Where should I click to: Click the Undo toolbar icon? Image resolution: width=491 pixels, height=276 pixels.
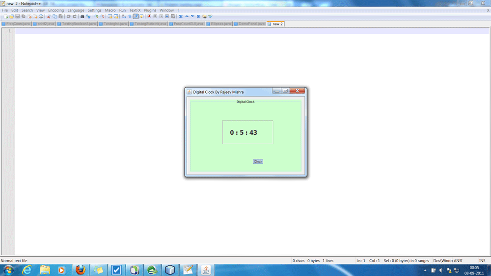(68, 16)
